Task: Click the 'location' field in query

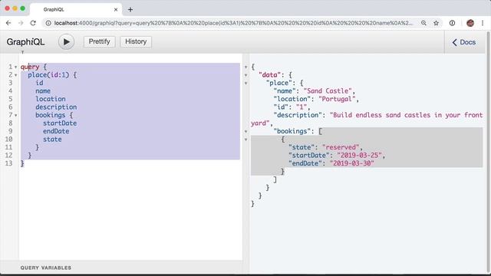Action: point(51,99)
